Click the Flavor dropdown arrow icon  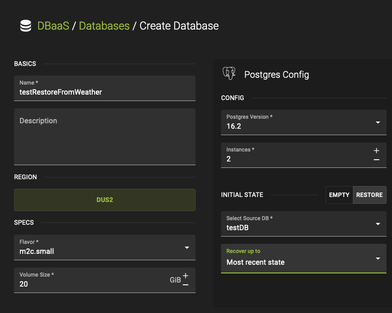186,247
